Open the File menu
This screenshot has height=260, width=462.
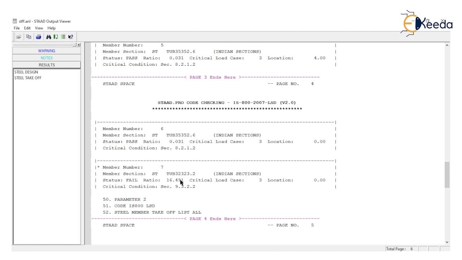click(x=17, y=28)
